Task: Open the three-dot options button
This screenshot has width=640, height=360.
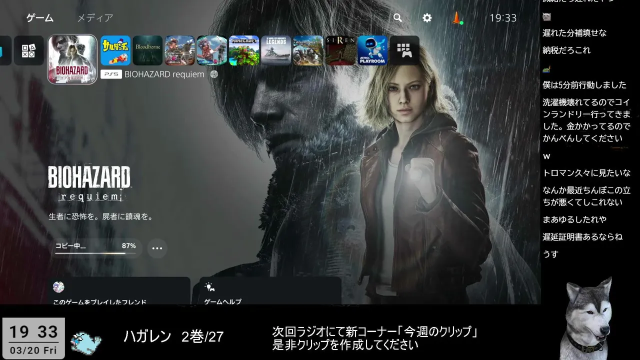Action: (157, 248)
